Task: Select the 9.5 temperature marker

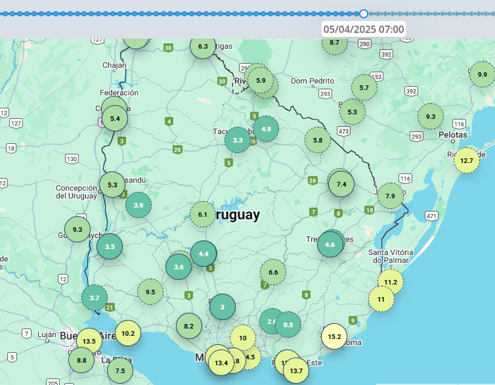Action: (x=150, y=292)
